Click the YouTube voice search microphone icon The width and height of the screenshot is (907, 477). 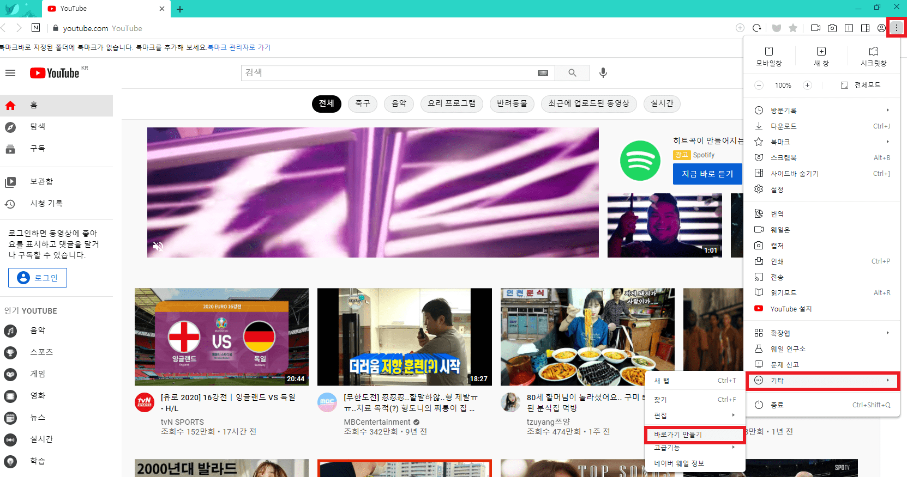[603, 73]
